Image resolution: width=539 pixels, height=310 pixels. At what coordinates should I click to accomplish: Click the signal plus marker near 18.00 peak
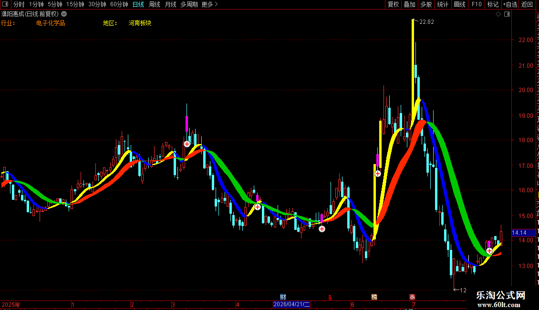pos(187,144)
